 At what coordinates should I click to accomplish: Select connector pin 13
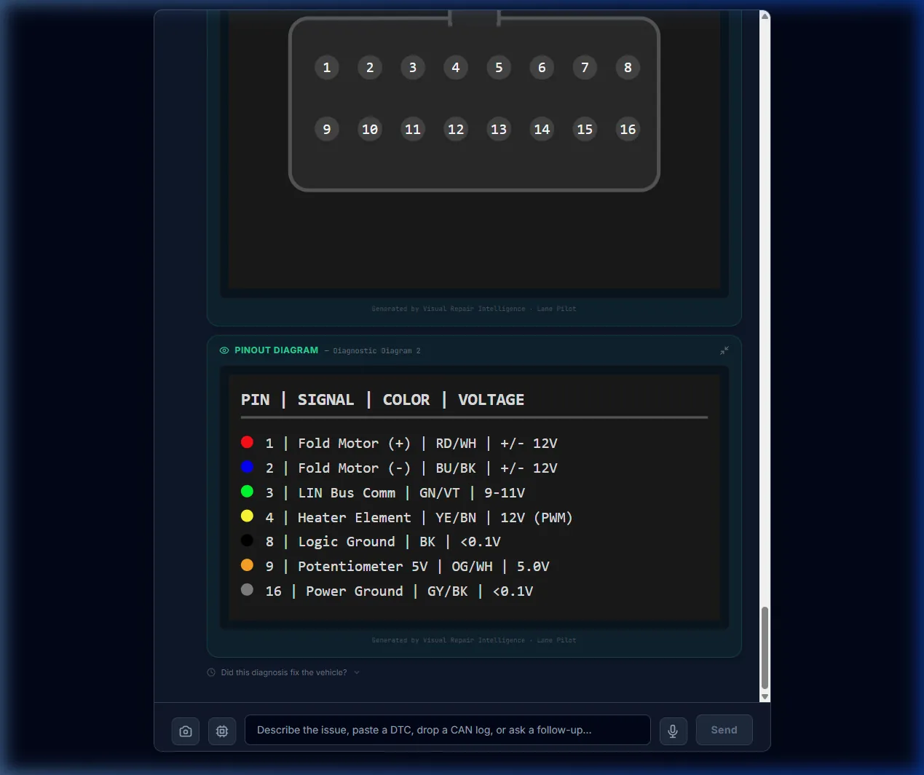pyautogui.click(x=499, y=130)
